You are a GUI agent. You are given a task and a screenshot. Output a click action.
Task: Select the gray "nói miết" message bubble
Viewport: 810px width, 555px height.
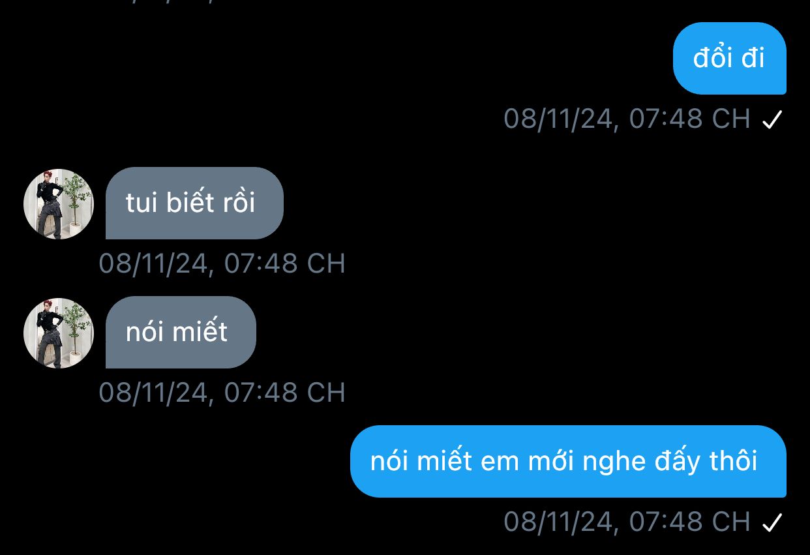(x=181, y=333)
